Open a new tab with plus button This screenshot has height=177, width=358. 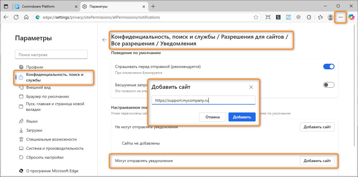[153, 6]
